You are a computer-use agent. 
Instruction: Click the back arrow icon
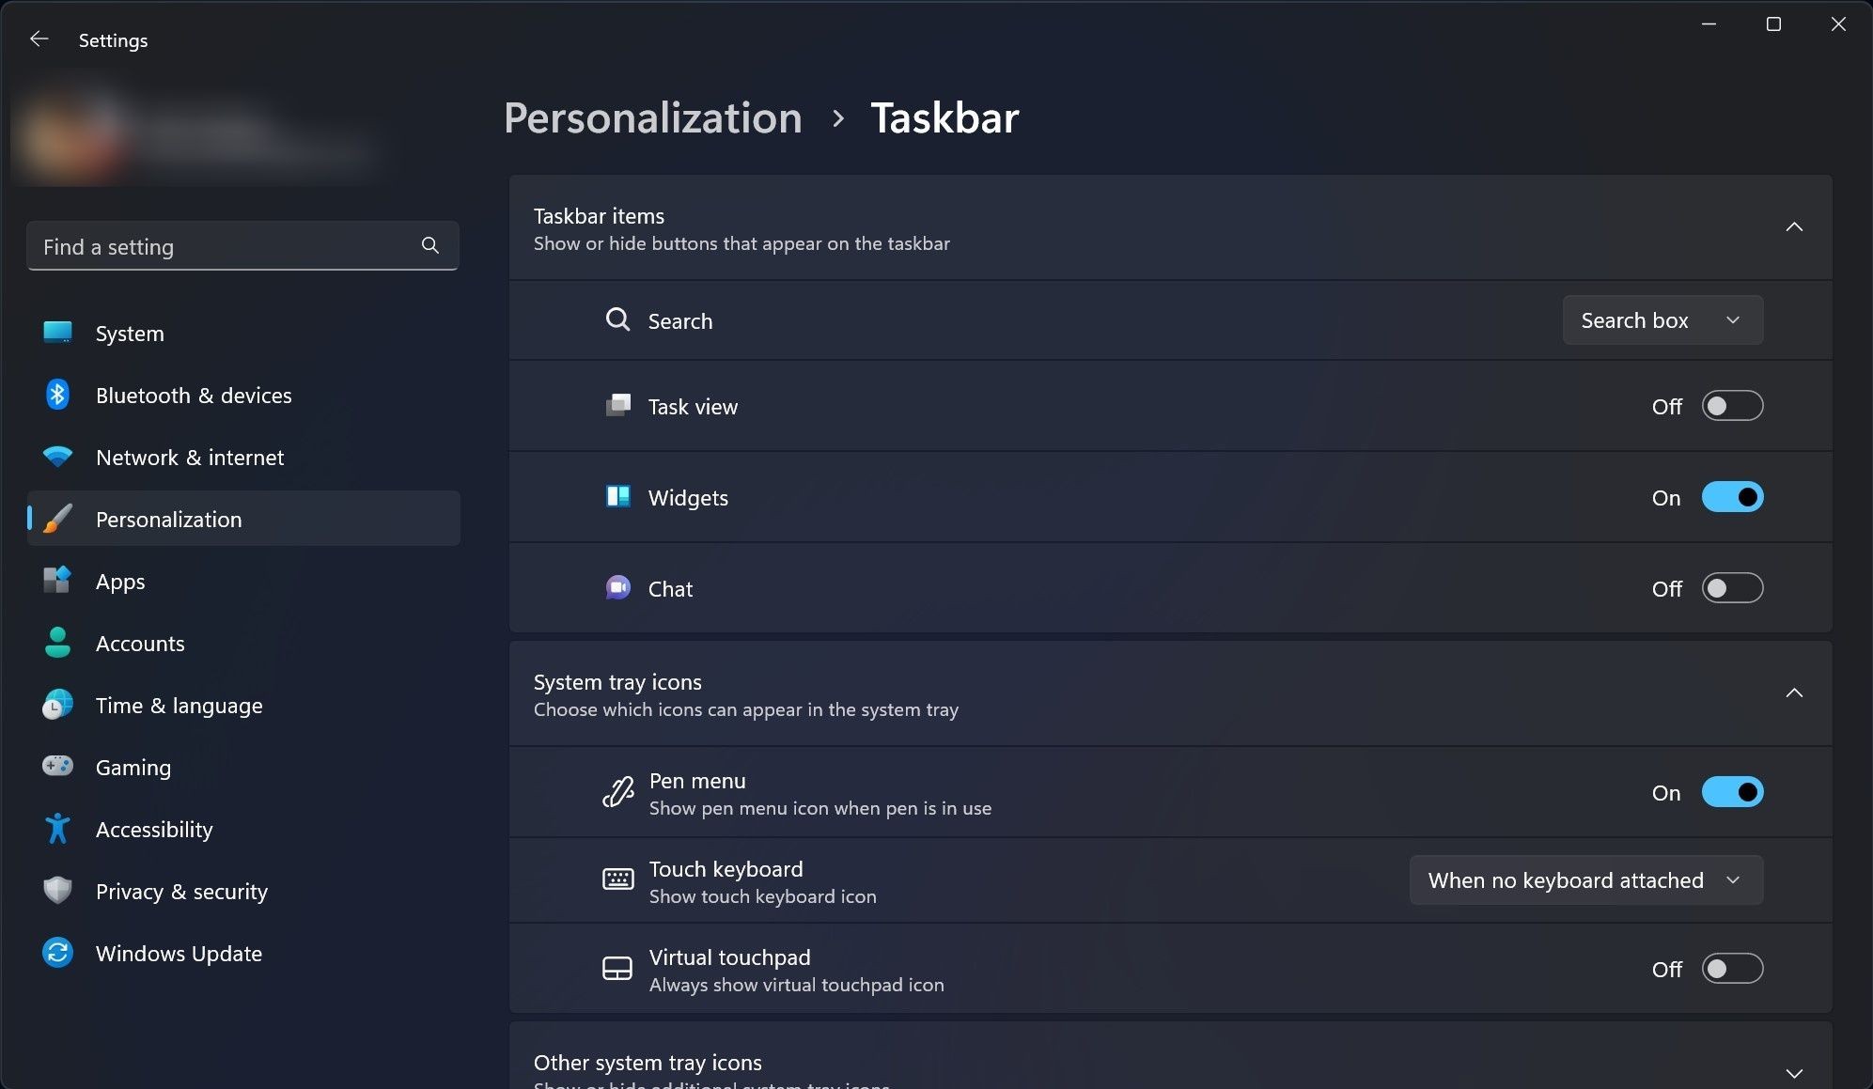39,39
